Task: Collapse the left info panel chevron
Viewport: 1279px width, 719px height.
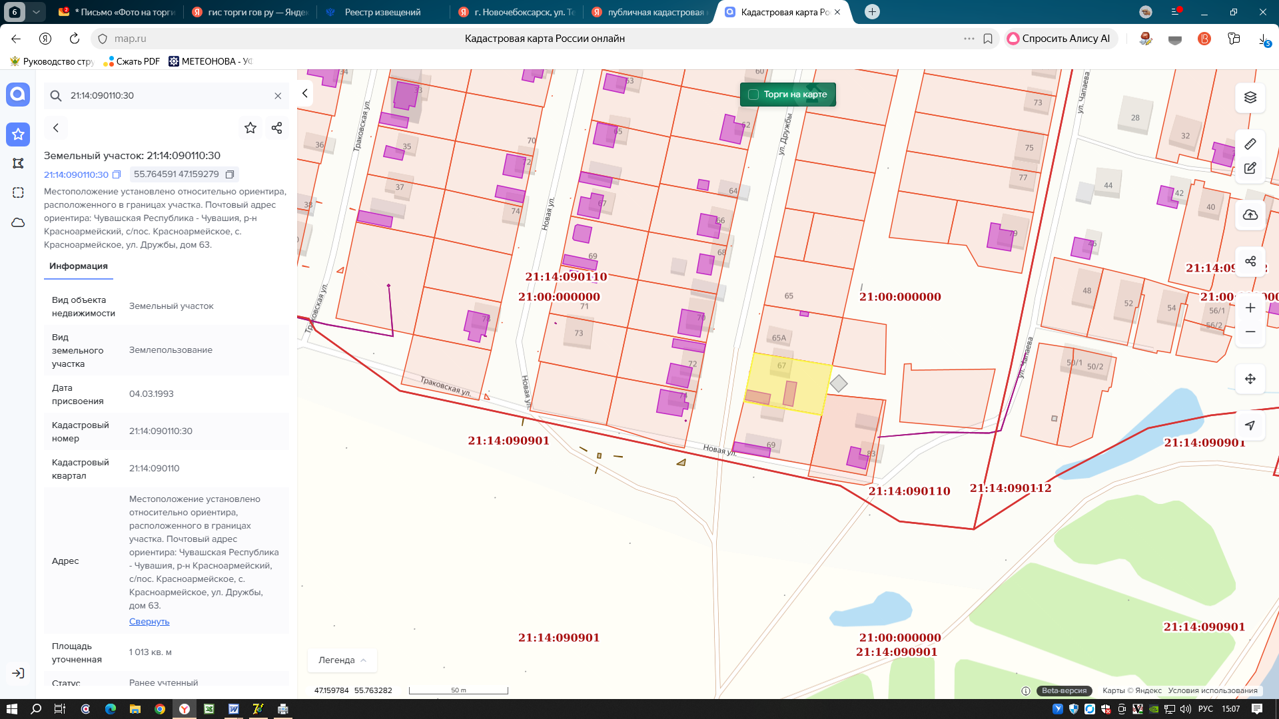Action: coord(305,93)
